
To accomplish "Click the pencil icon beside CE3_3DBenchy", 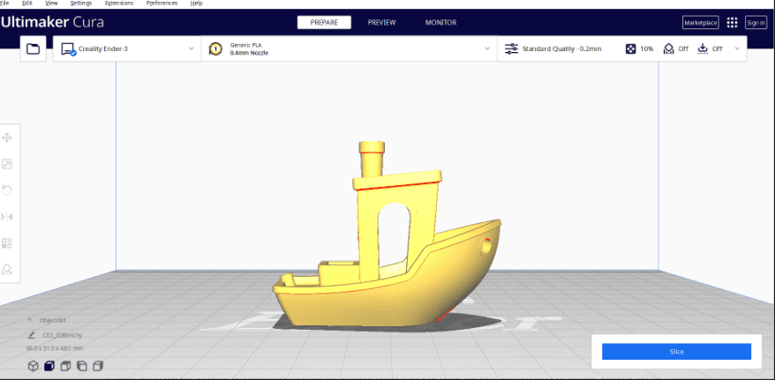I will (x=32, y=335).
